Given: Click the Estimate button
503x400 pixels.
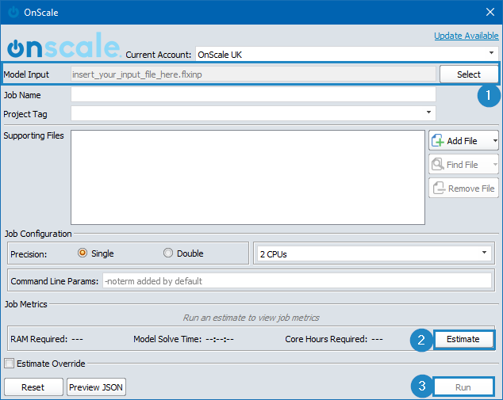Looking at the screenshot, I should pos(463,339).
